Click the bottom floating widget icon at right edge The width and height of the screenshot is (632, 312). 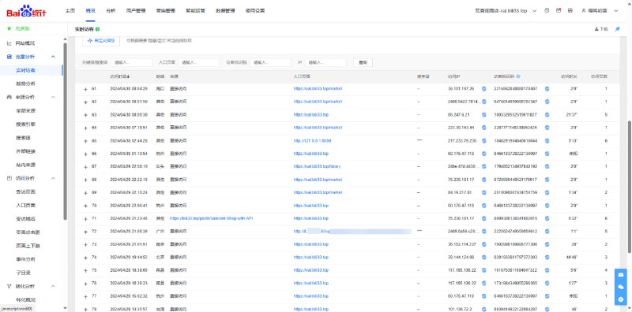click(x=620, y=299)
